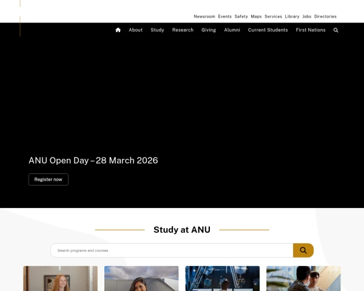Go to the home icon in navigation
Image resolution: width=364 pixels, height=291 pixels.
click(x=118, y=30)
